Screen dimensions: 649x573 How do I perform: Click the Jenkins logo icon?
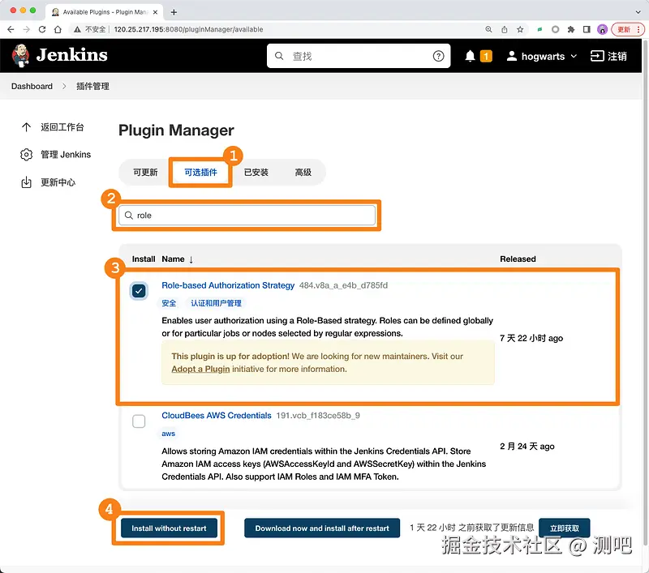pos(20,55)
